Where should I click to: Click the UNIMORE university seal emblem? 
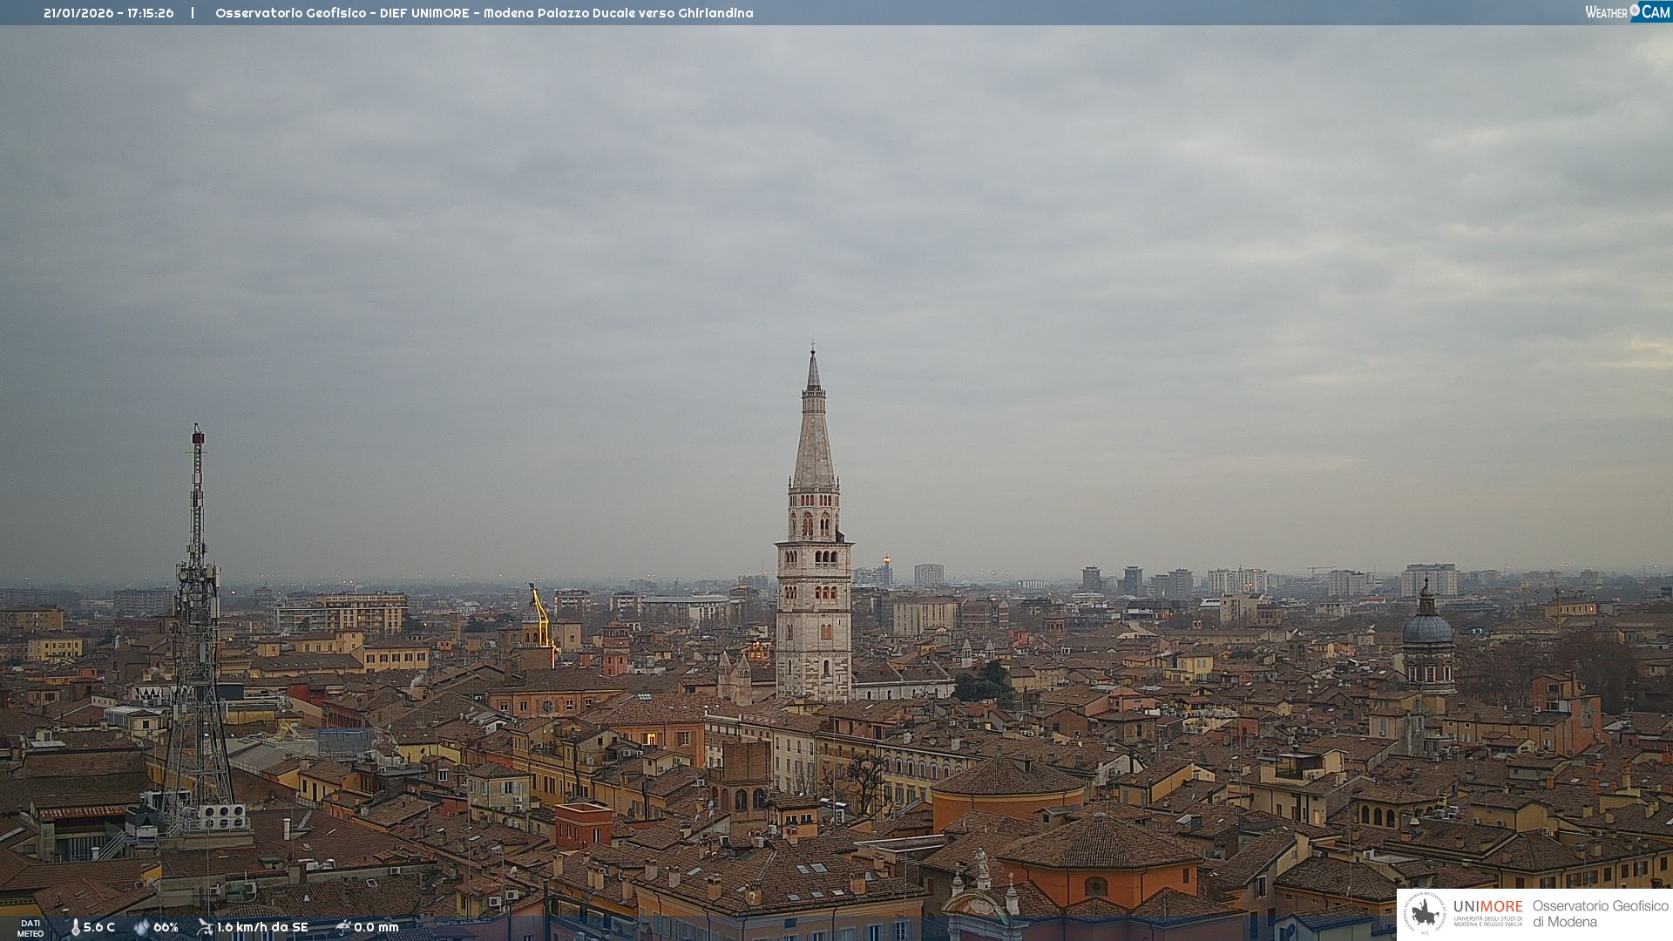pos(1425,913)
